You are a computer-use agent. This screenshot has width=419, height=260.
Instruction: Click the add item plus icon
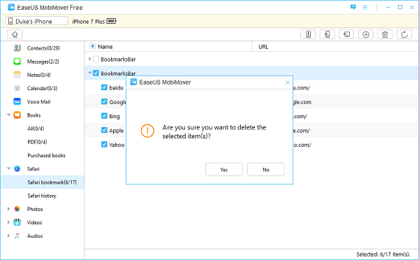tap(366, 34)
